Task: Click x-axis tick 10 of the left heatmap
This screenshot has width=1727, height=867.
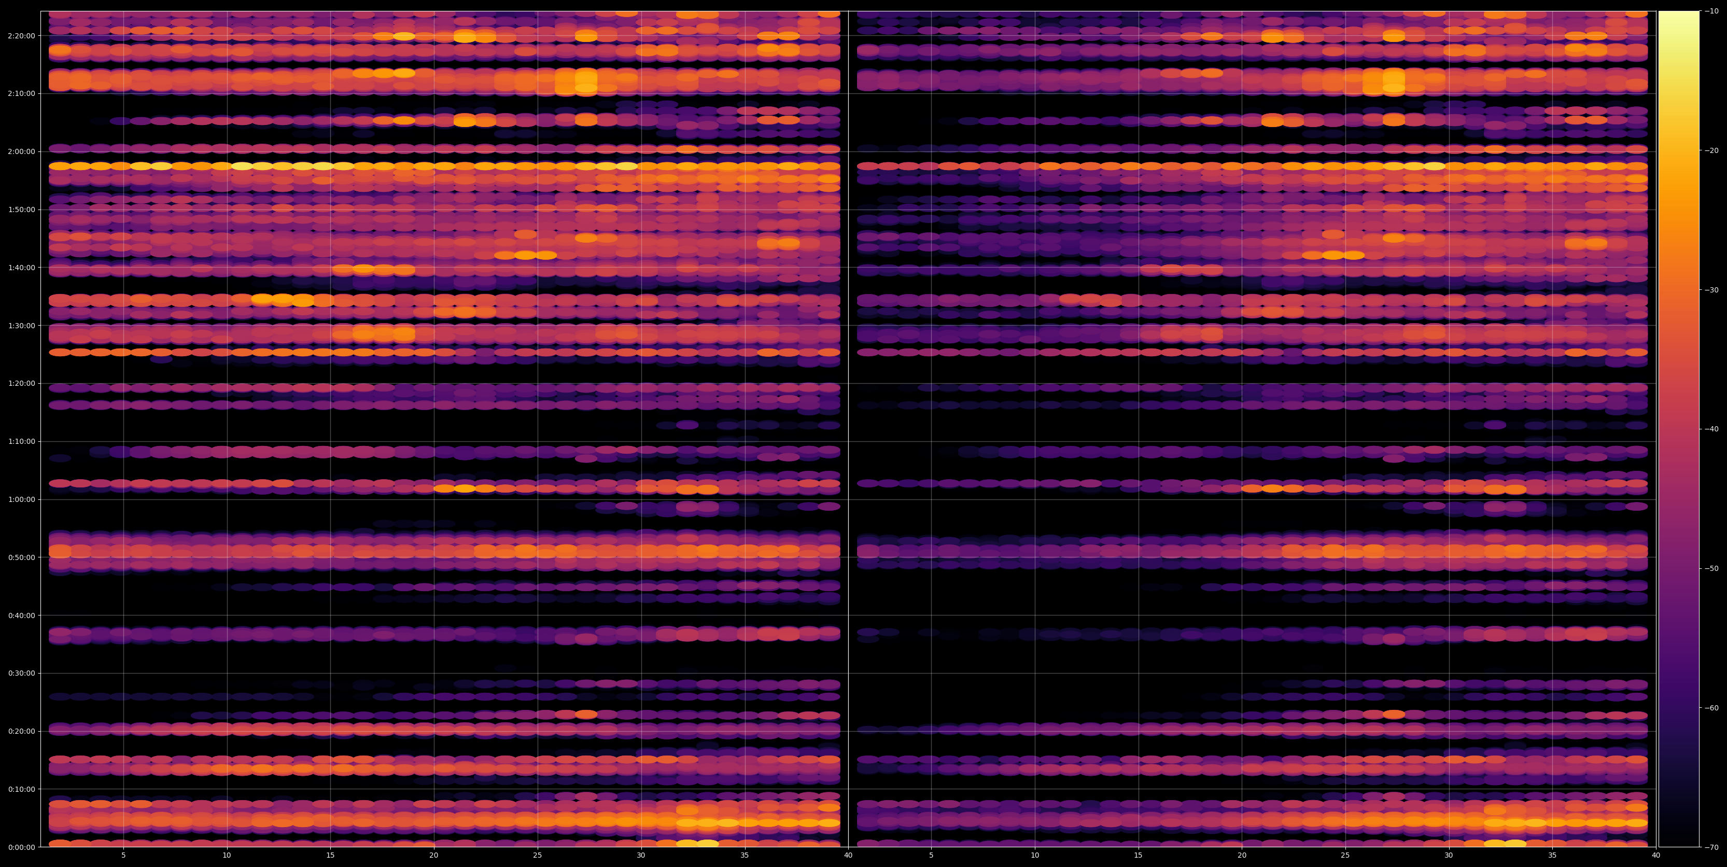Action: tap(227, 855)
